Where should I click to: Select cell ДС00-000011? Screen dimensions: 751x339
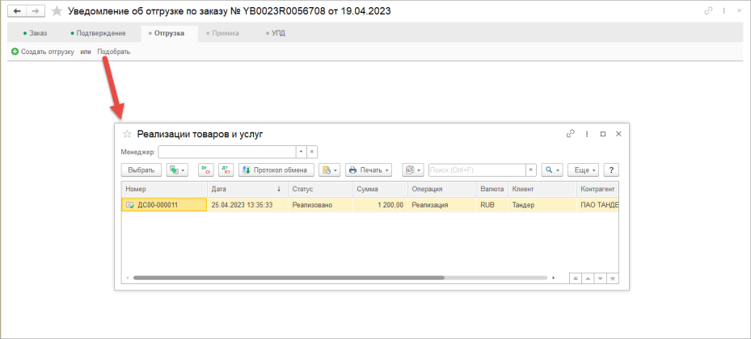pos(164,205)
